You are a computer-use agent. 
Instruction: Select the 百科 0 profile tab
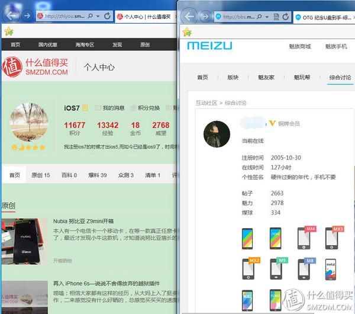click(x=69, y=175)
